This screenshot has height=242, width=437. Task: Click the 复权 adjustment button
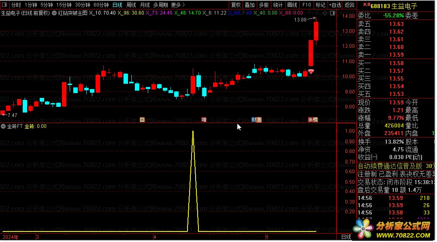pyautogui.click(x=236, y=5)
